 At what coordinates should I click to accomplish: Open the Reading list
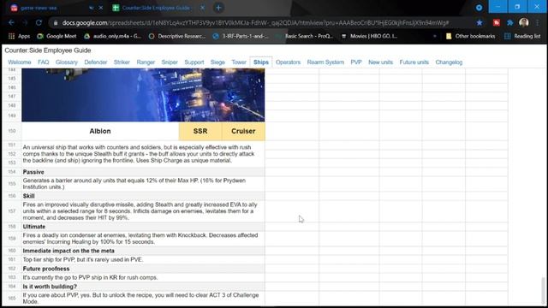(522, 36)
